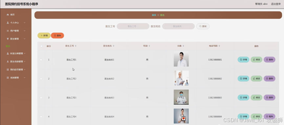Click 退出登录 to log out
This screenshot has height=125, width=284.
click(276, 4)
